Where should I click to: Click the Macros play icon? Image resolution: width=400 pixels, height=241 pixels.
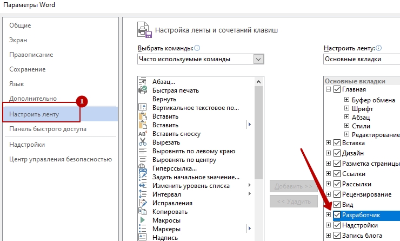(143, 220)
